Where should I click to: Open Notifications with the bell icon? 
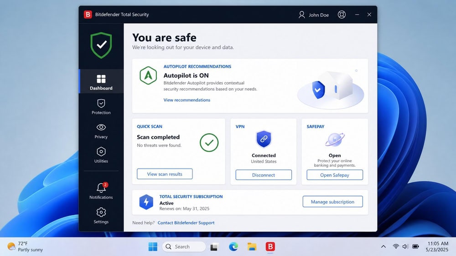coord(101,191)
